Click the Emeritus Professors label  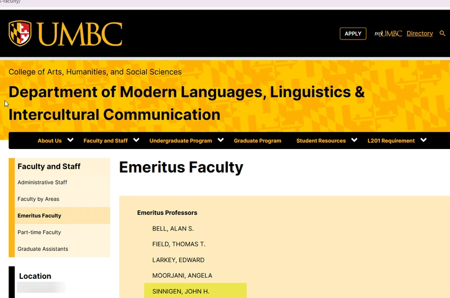[x=167, y=213]
